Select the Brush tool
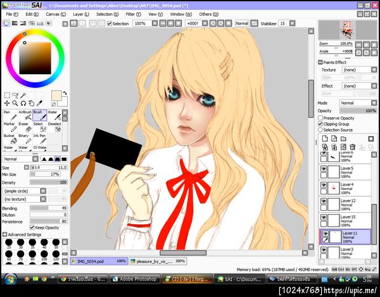Image resolution: width=380 pixels, height=297 pixels. point(39,115)
